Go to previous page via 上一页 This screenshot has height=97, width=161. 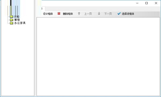[x=88, y=14]
